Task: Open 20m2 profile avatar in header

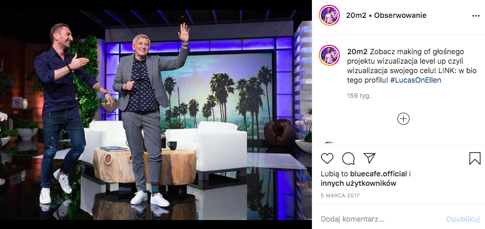Action: [x=329, y=15]
